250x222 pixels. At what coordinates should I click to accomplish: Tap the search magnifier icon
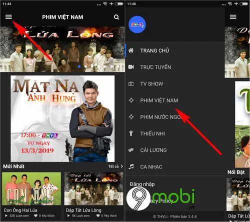pyautogui.click(x=116, y=17)
